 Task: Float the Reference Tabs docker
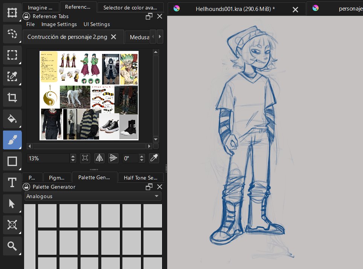coord(149,16)
